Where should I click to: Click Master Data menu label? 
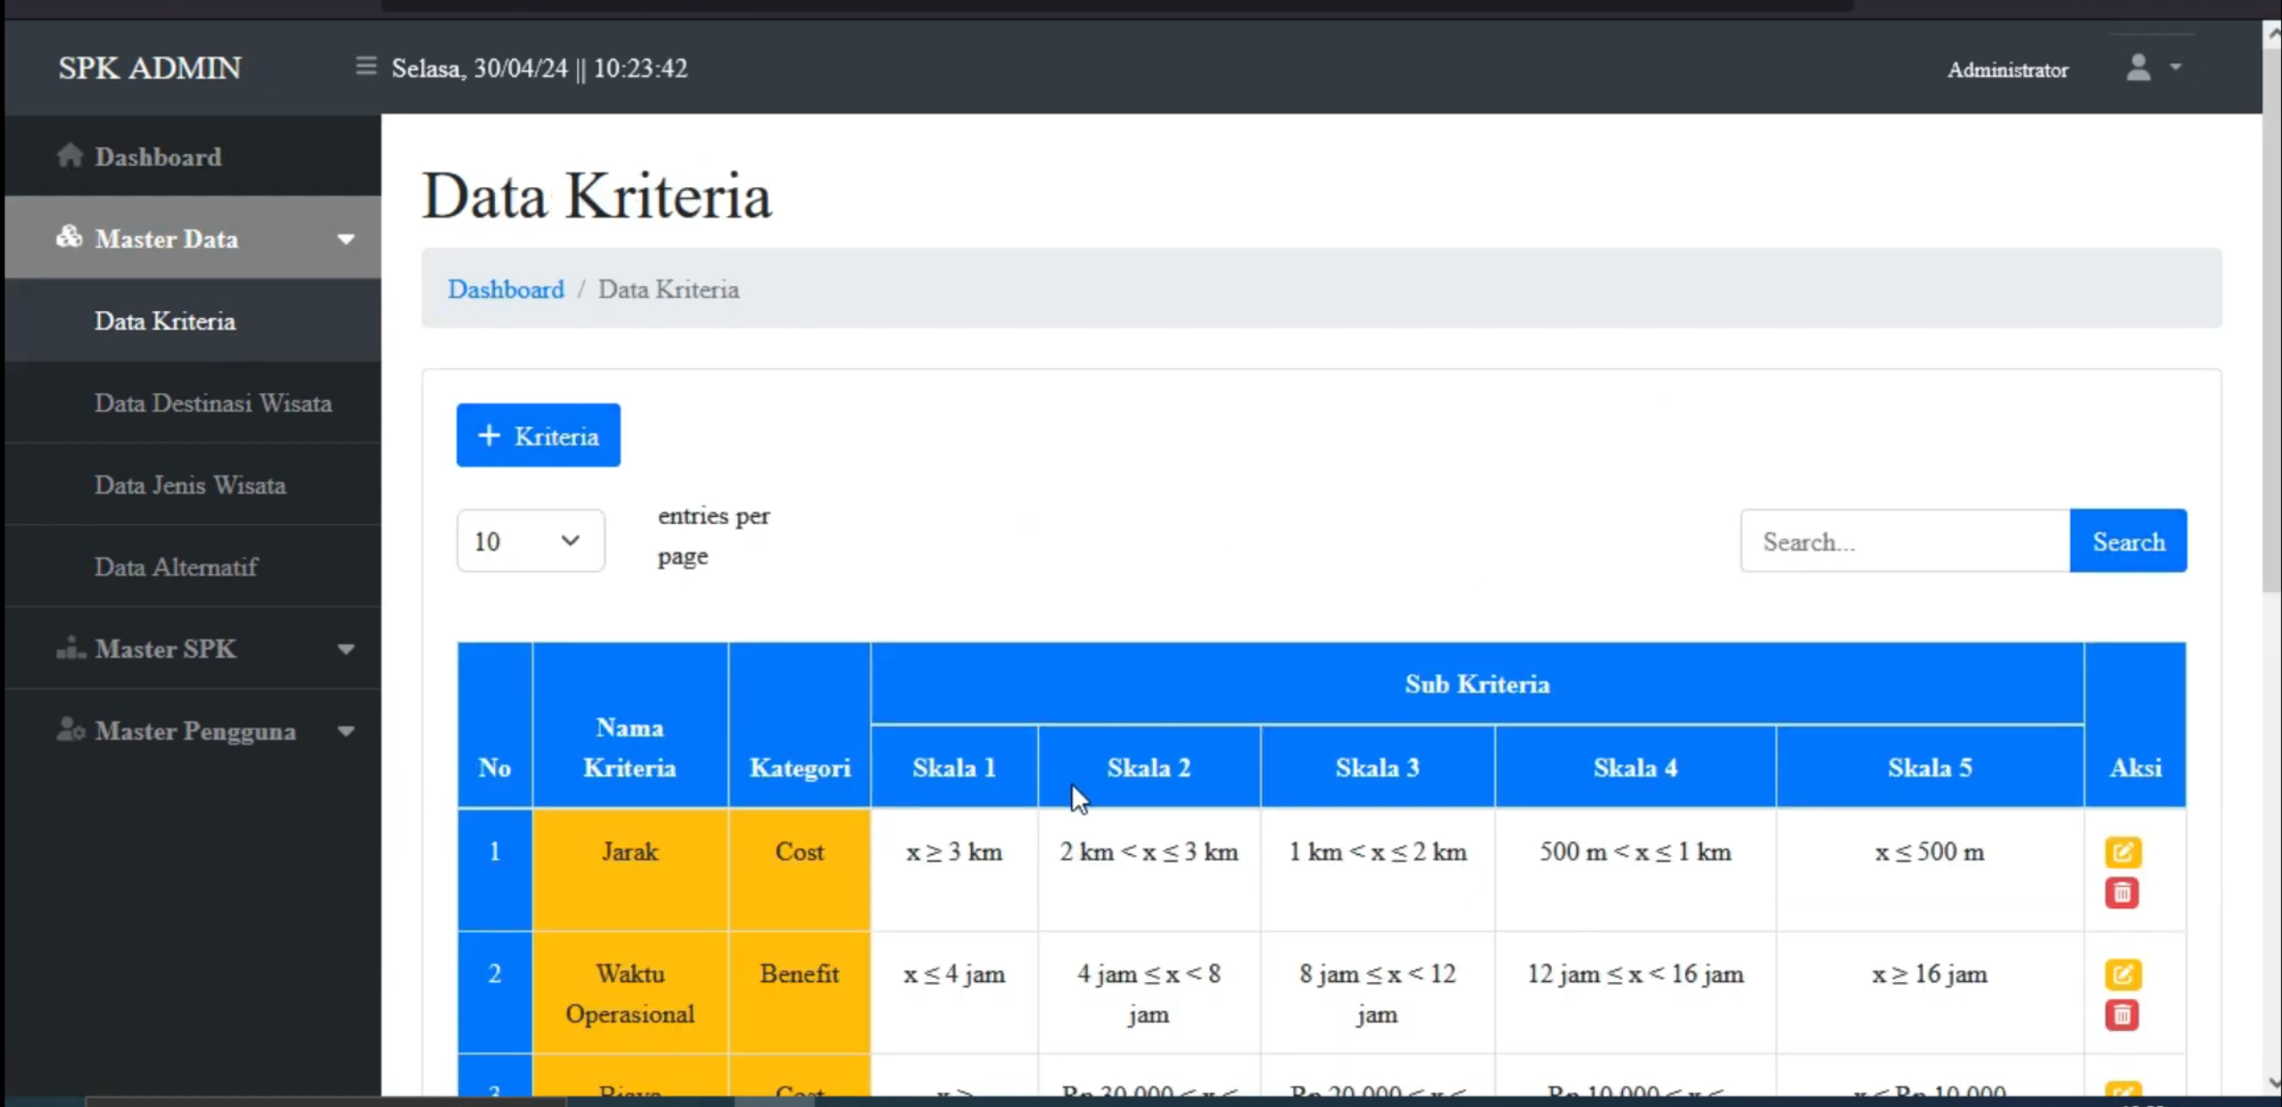tap(166, 239)
